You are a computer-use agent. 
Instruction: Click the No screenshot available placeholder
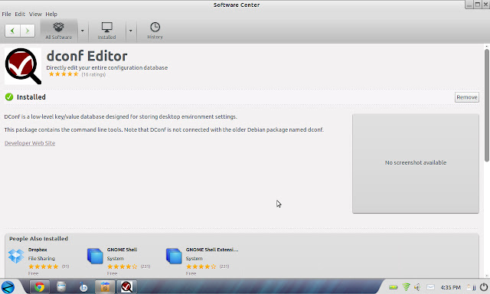coord(415,163)
